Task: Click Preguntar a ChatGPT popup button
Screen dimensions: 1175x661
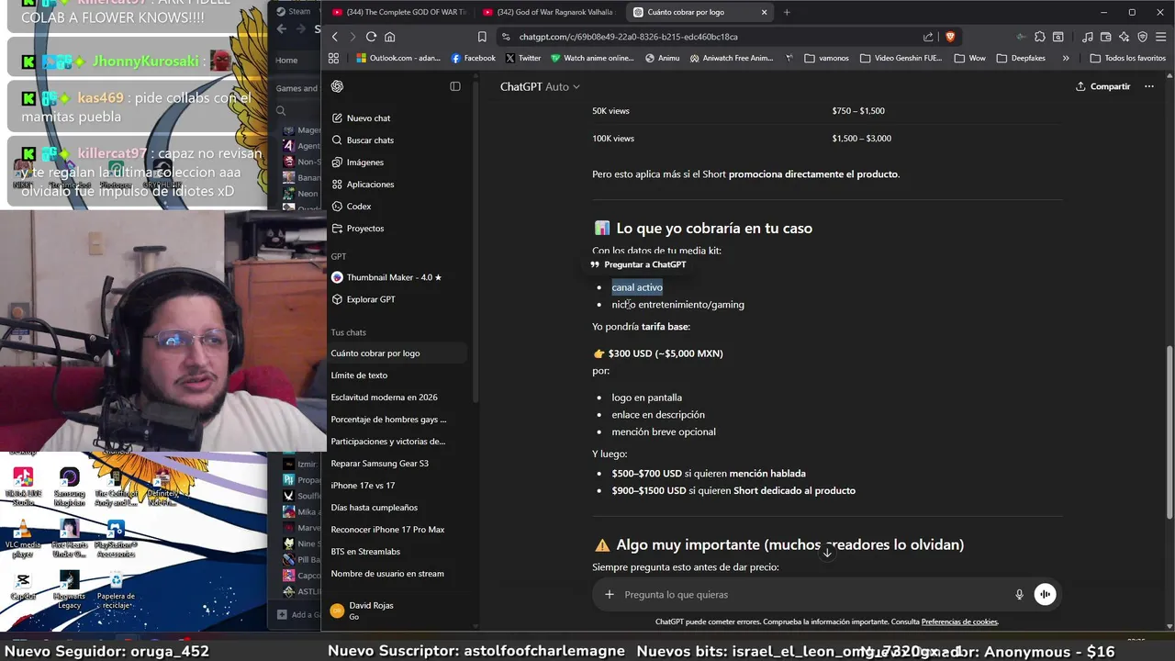Action: (x=639, y=264)
